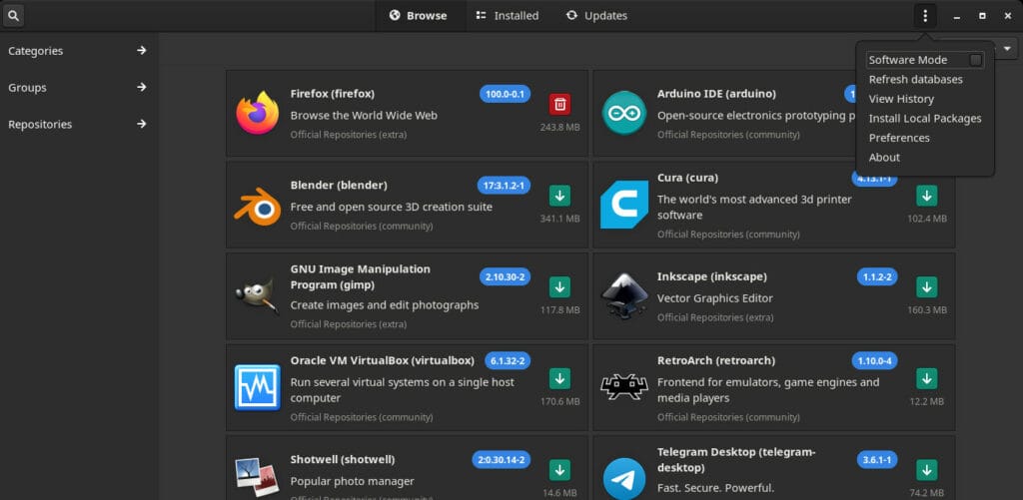The width and height of the screenshot is (1023, 500).
Task: Click the RetroArch invader logo
Action: [x=624, y=387]
